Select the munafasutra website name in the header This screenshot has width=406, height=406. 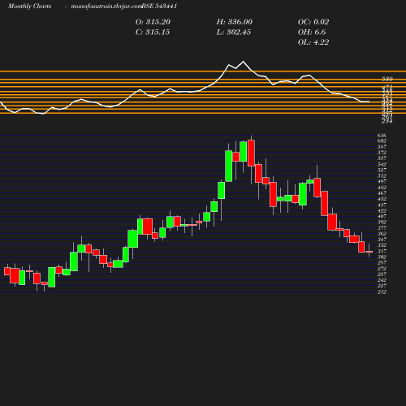[106, 6]
